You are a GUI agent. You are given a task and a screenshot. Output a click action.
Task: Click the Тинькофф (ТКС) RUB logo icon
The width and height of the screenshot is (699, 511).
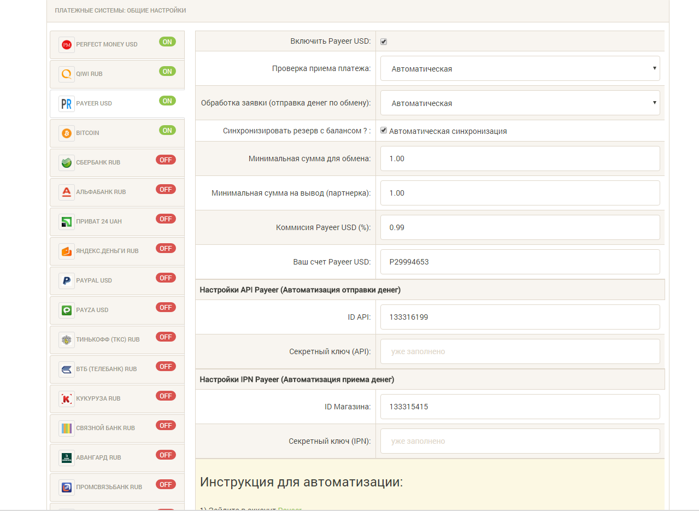(67, 340)
